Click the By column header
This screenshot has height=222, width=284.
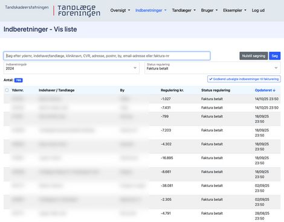122,90
